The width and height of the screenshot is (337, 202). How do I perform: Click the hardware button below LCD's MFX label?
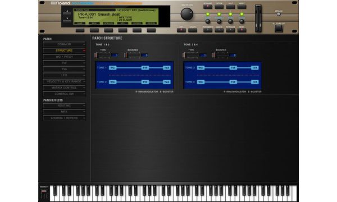click(122, 30)
